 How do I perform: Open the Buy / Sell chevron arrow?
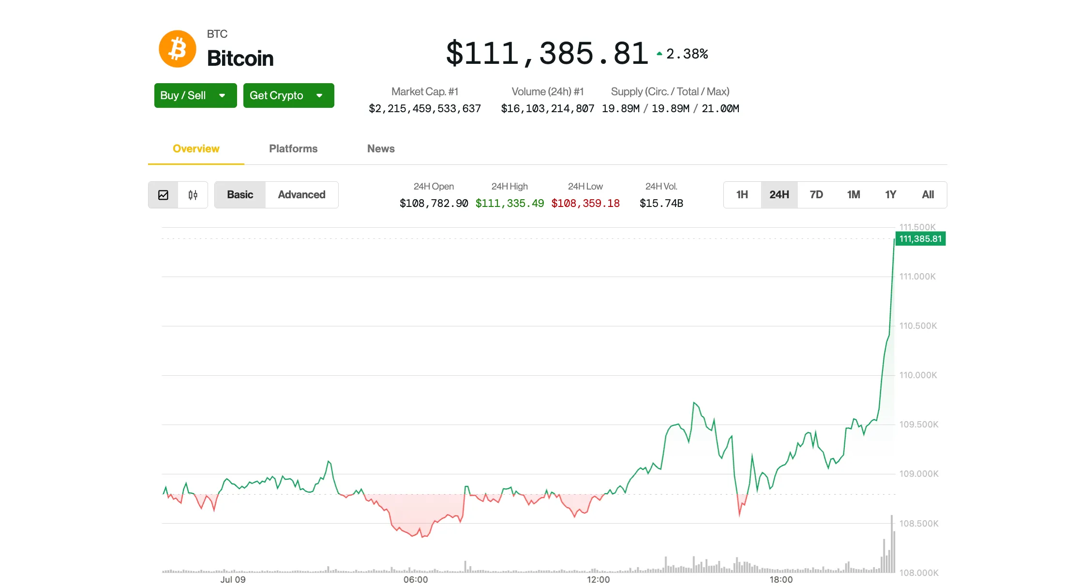click(223, 95)
